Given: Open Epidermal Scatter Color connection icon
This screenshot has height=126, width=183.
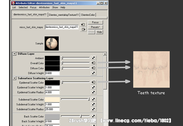Looking at the screenshot, I should 93,82.
